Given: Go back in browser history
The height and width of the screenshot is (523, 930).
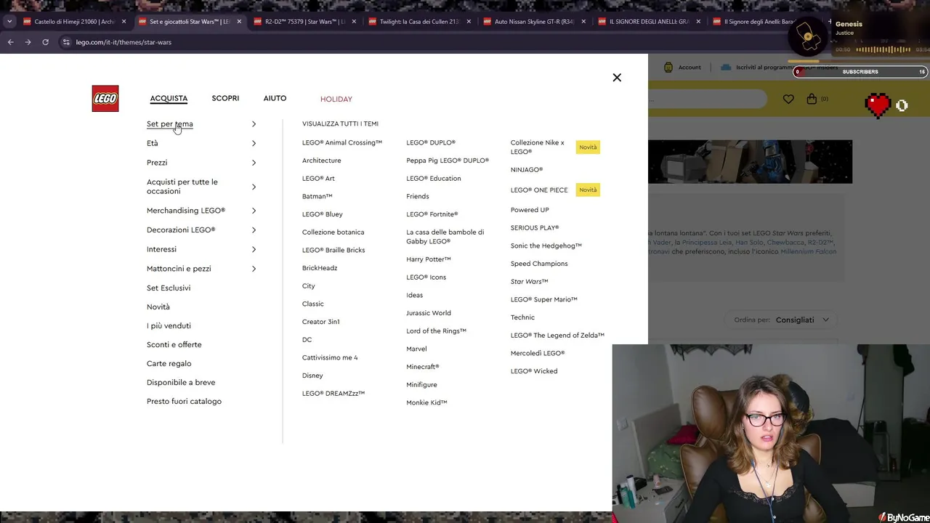Looking at the screenshot, I should tap(11, 42).
